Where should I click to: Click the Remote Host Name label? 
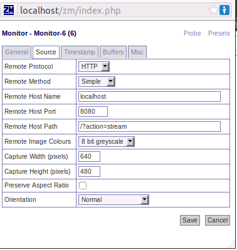pos(33,96)
